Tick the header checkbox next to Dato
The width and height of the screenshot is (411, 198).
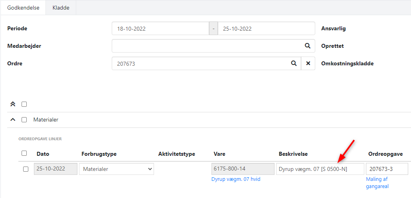[x=24, y=153]
